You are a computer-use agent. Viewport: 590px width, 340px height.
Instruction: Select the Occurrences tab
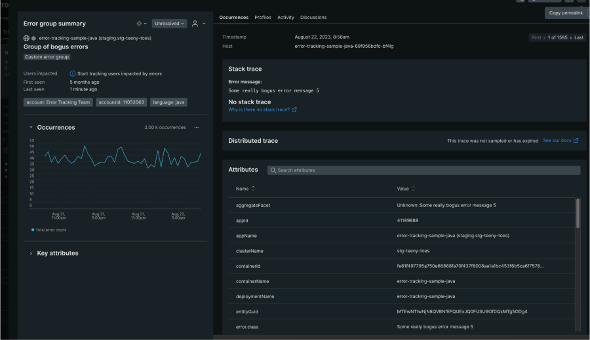233,17
